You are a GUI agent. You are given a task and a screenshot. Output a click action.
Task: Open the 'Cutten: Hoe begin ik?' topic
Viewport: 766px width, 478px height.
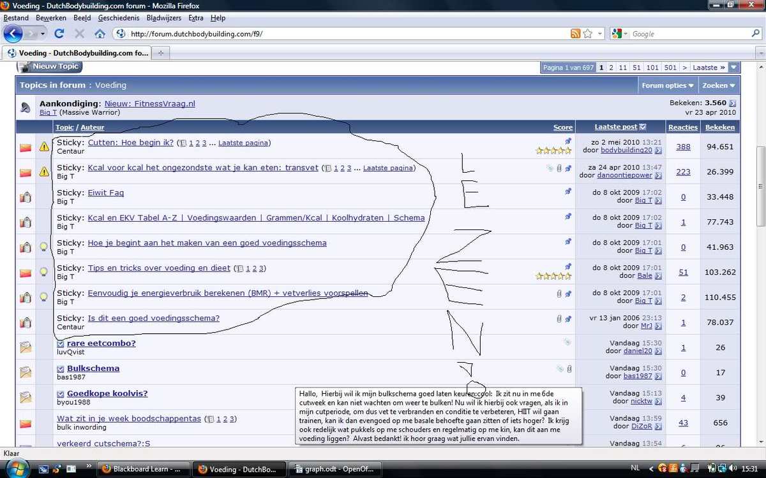click(x=130, y=143)
